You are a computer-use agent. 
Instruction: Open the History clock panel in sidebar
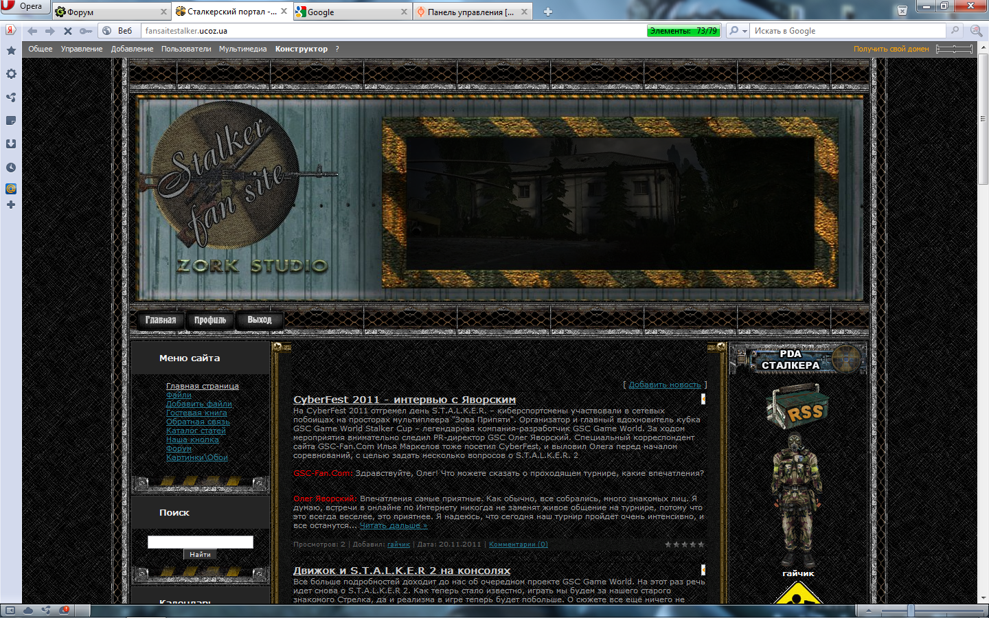tap(11, 167)
